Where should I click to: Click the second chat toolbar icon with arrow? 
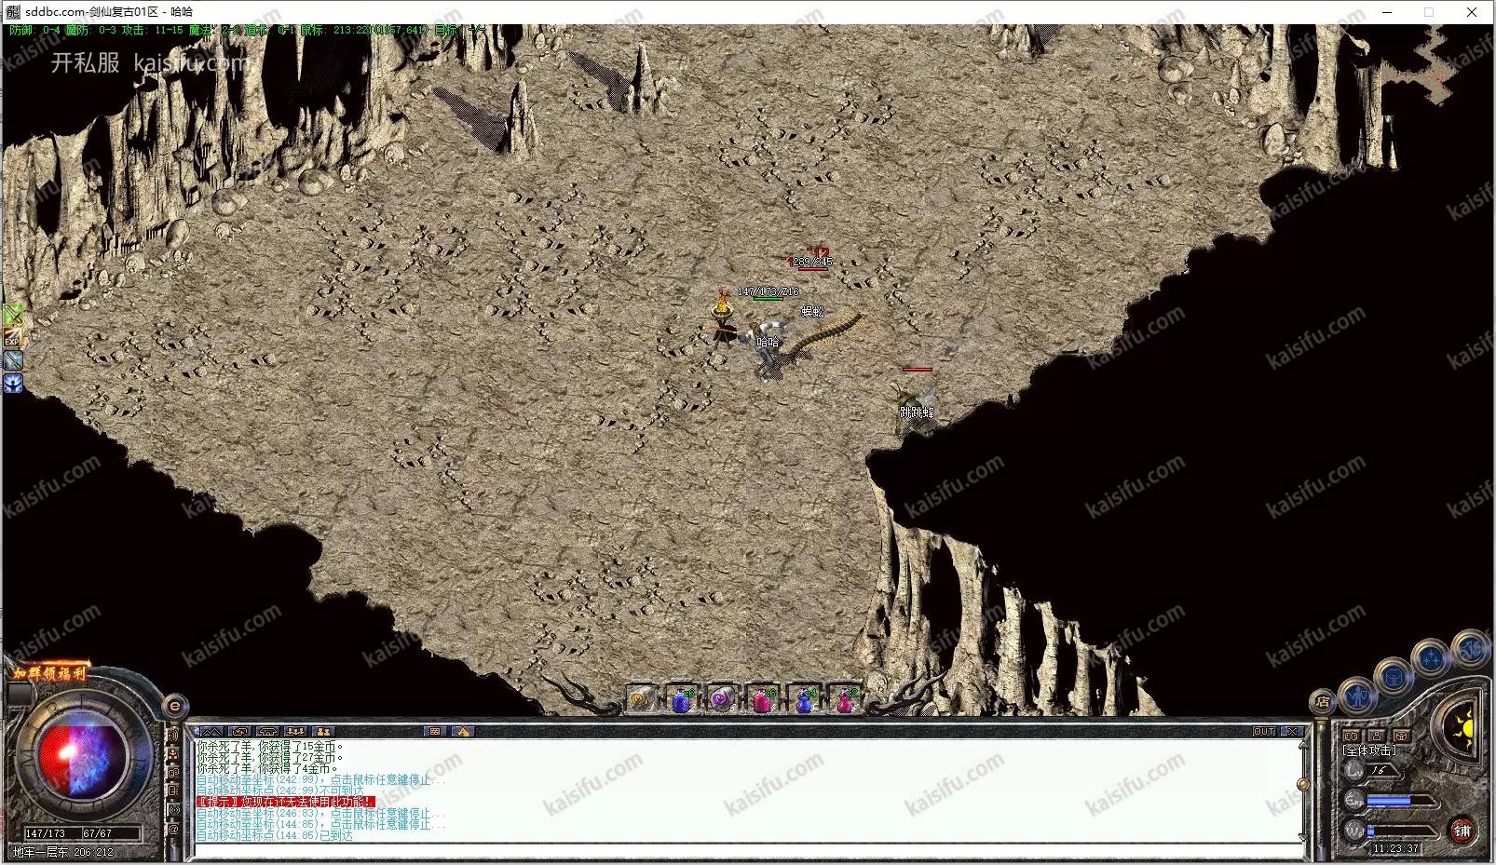[x=239, y=731]
